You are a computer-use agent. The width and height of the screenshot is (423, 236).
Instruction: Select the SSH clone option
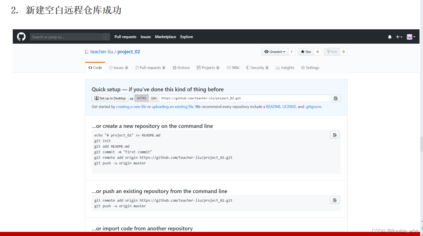tap(154, 98)
